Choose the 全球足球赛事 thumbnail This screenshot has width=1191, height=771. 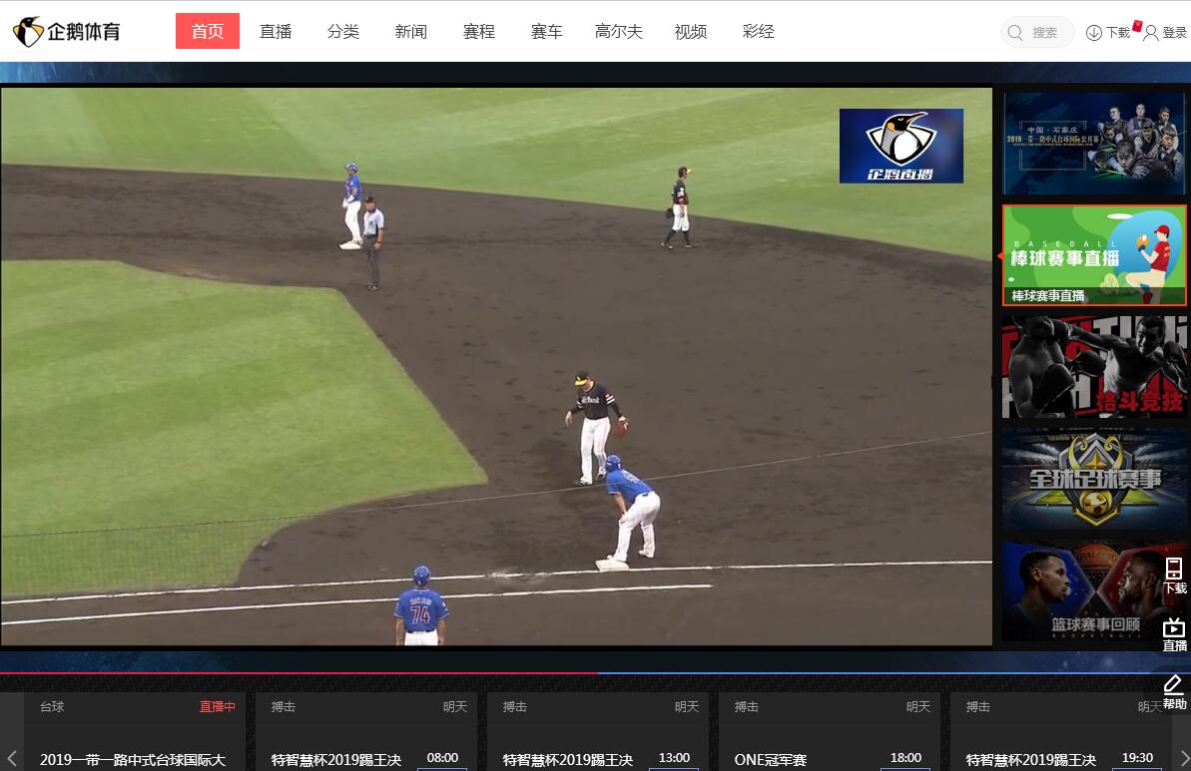click(1094, 479)
